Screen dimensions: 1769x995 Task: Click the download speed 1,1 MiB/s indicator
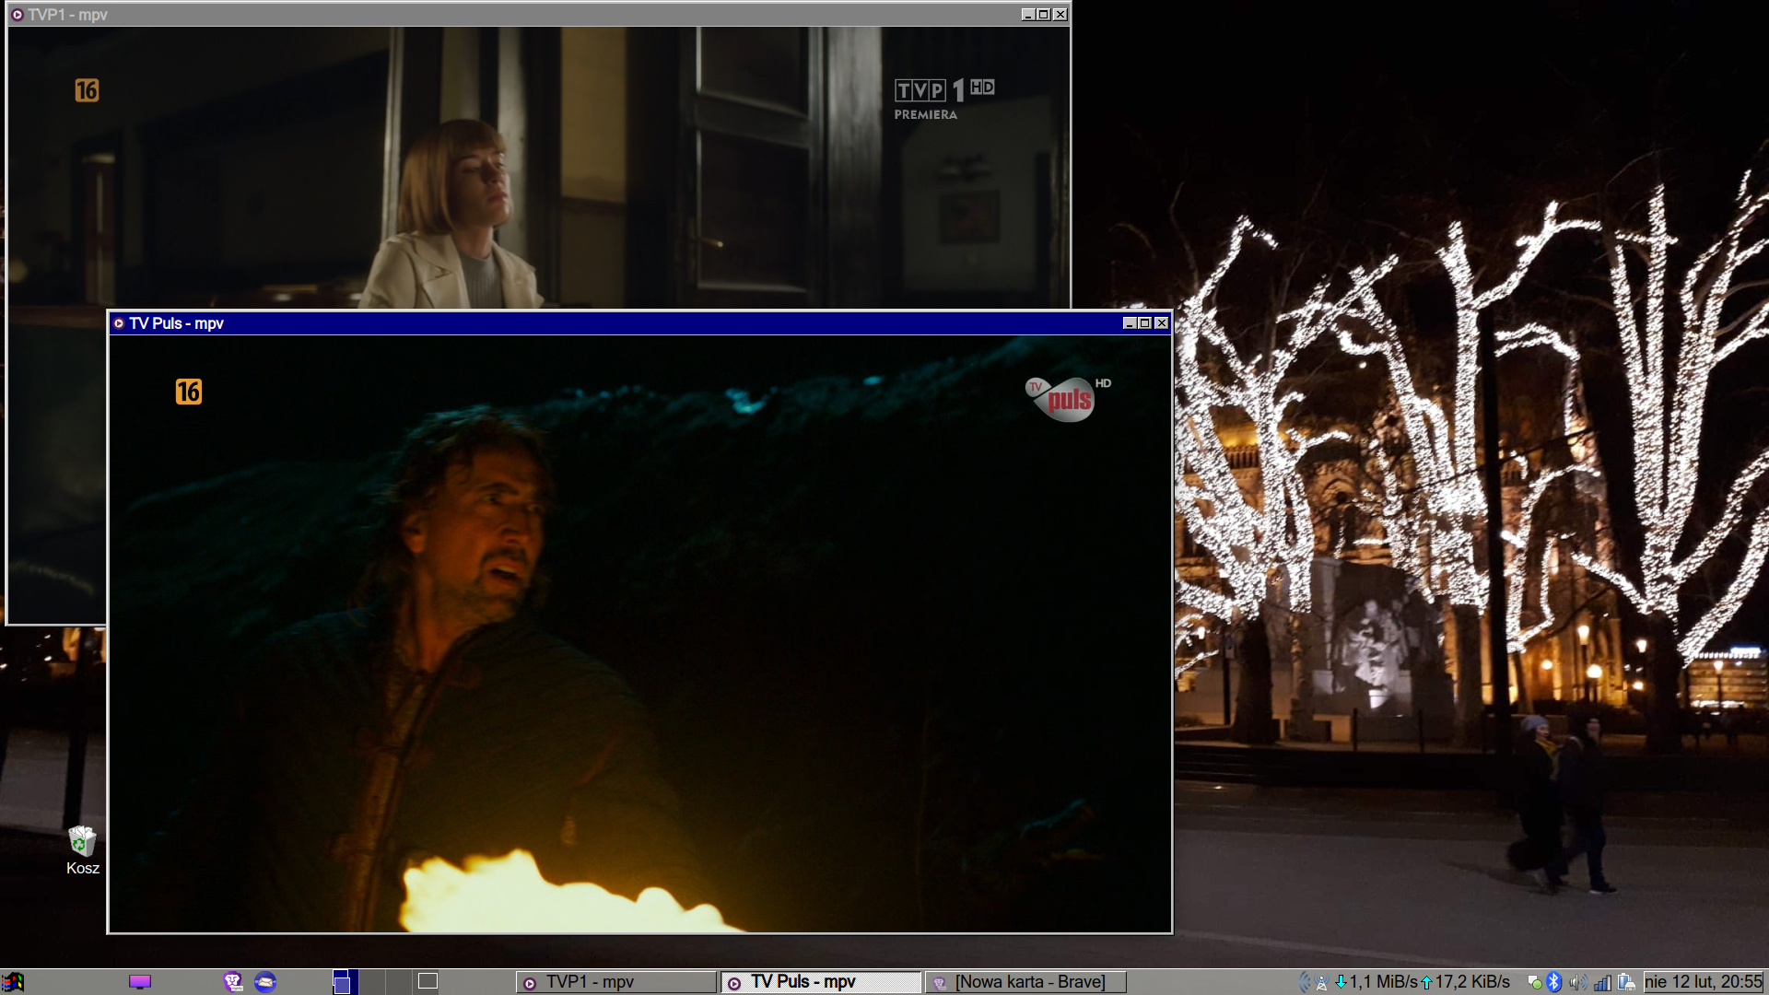coord(1376,982)
